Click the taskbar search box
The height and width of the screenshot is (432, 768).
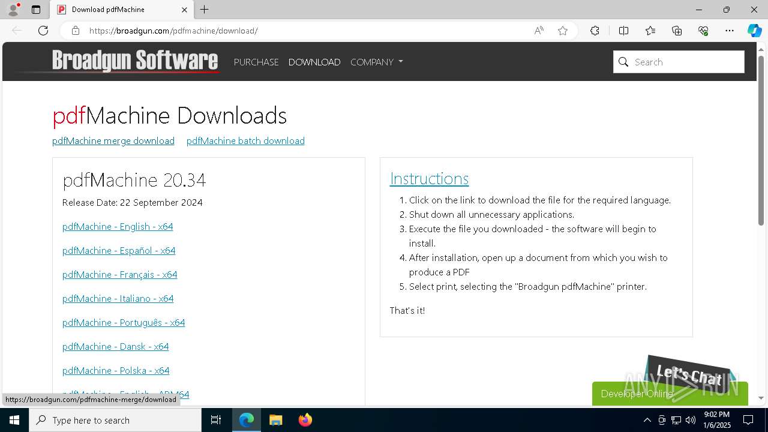[115, 420]
